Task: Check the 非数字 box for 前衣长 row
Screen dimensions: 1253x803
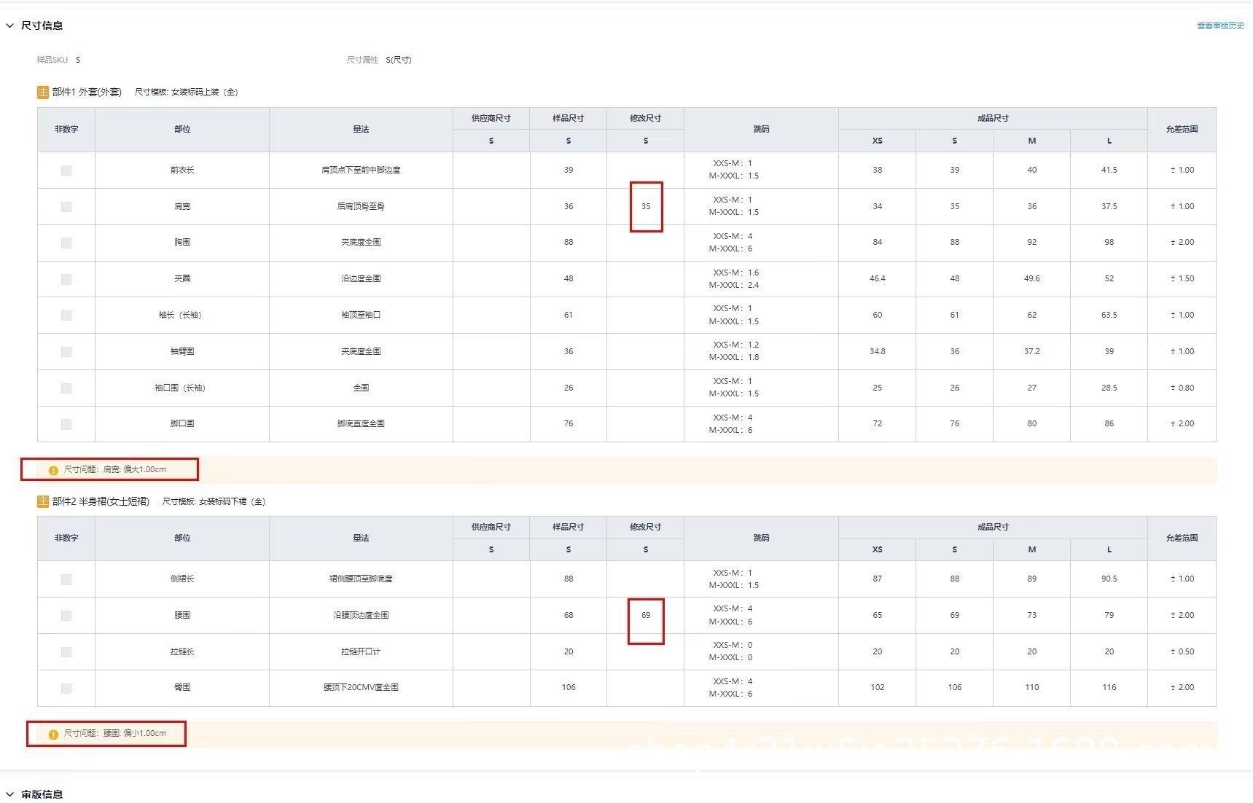Action: click(66, 171)
